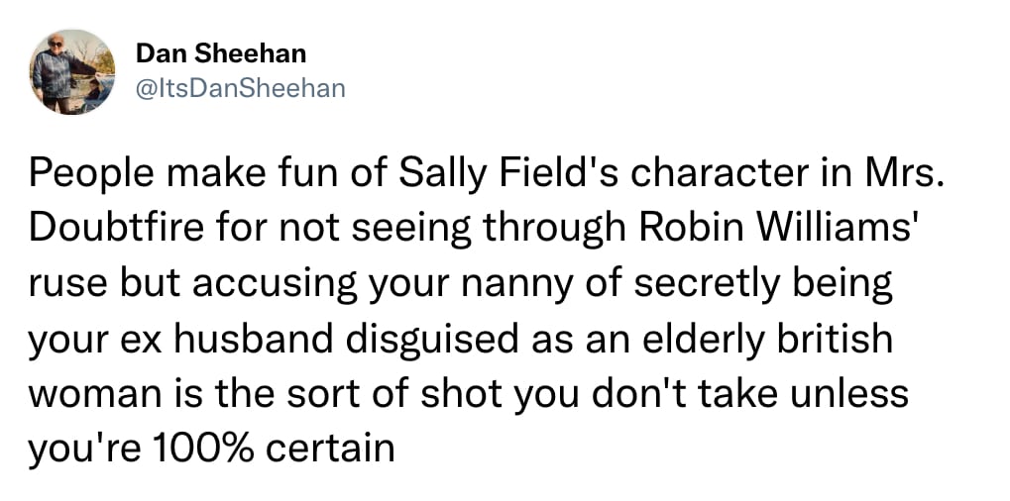Click the word "disguised" in the tweet
Image resolution: width=1010 pixels, height=501 pixels.
click(432, 341)
